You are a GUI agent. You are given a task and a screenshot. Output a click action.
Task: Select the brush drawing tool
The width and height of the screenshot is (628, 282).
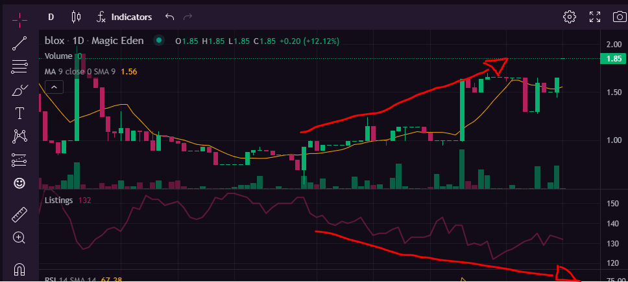click(19, 91)
